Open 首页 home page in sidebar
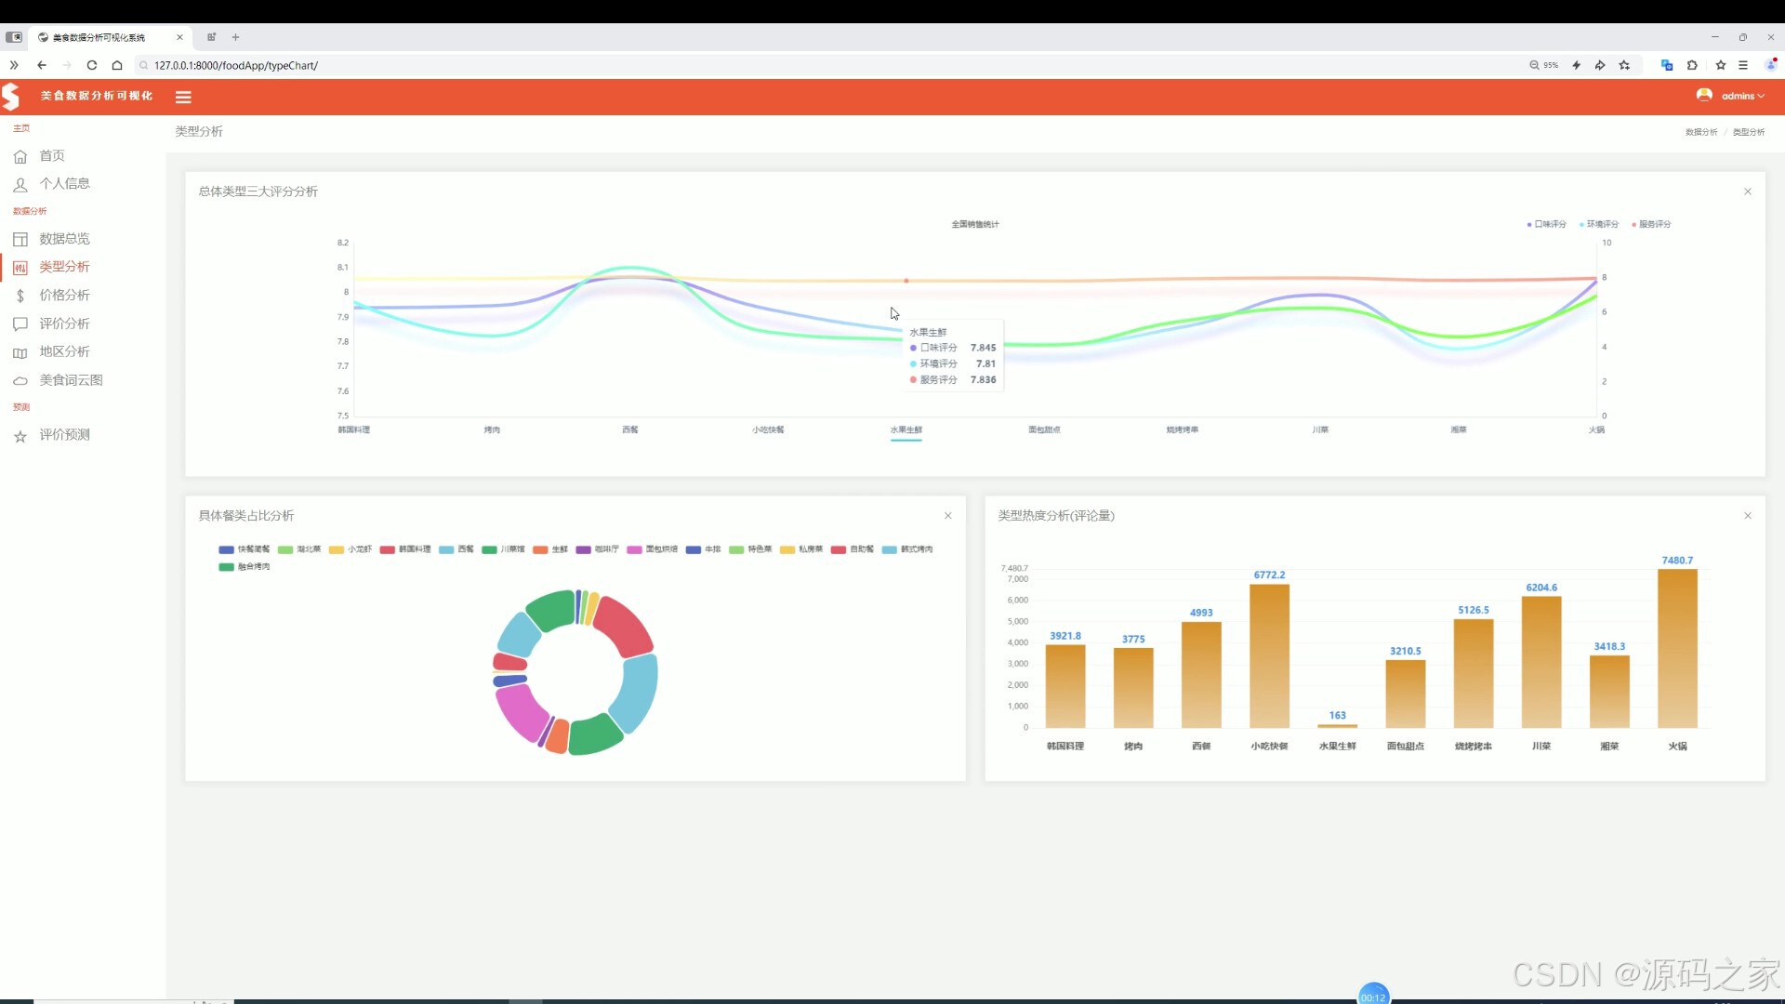 pyautogui.click(x=52, y=156)
